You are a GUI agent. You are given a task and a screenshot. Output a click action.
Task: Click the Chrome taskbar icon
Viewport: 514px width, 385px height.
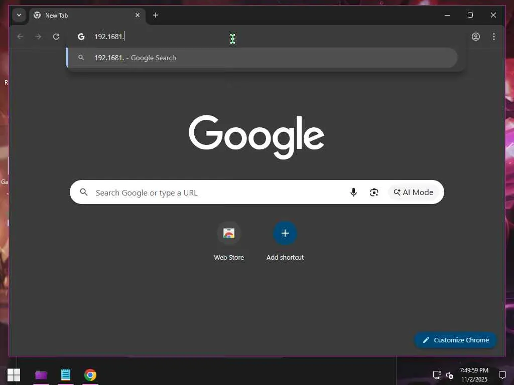click(x=90, y=375)
